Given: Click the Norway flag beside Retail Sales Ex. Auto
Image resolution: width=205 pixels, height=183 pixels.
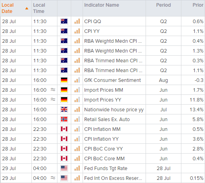Looking at the screenshot, I should (x=64, y=119).
